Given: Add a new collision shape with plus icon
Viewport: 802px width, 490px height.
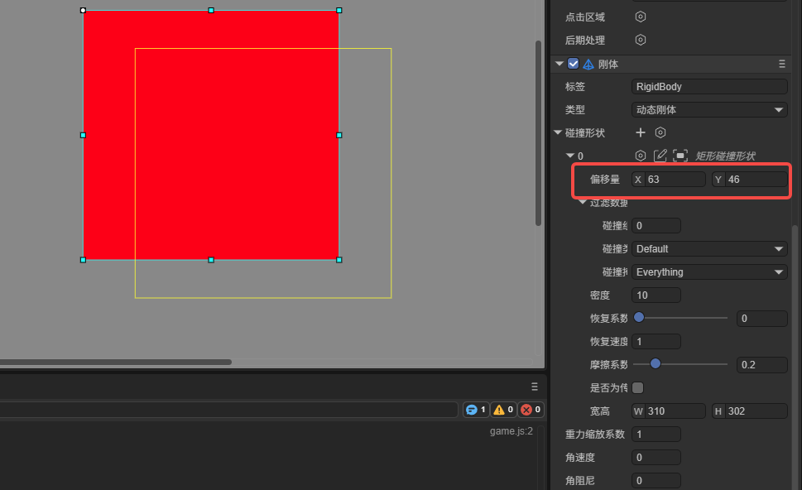Looking at the screenshot, I should [641, 132].
